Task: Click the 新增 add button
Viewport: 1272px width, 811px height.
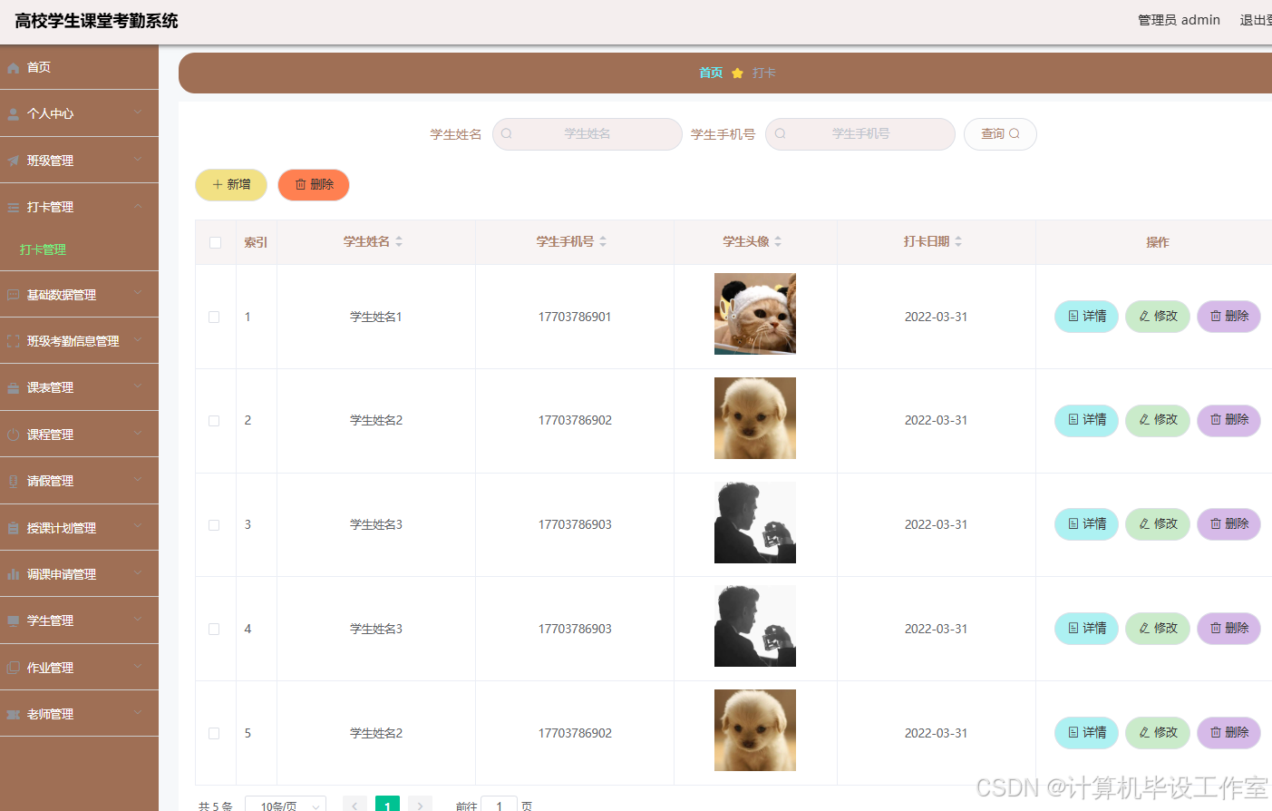Action: point(231,184)
